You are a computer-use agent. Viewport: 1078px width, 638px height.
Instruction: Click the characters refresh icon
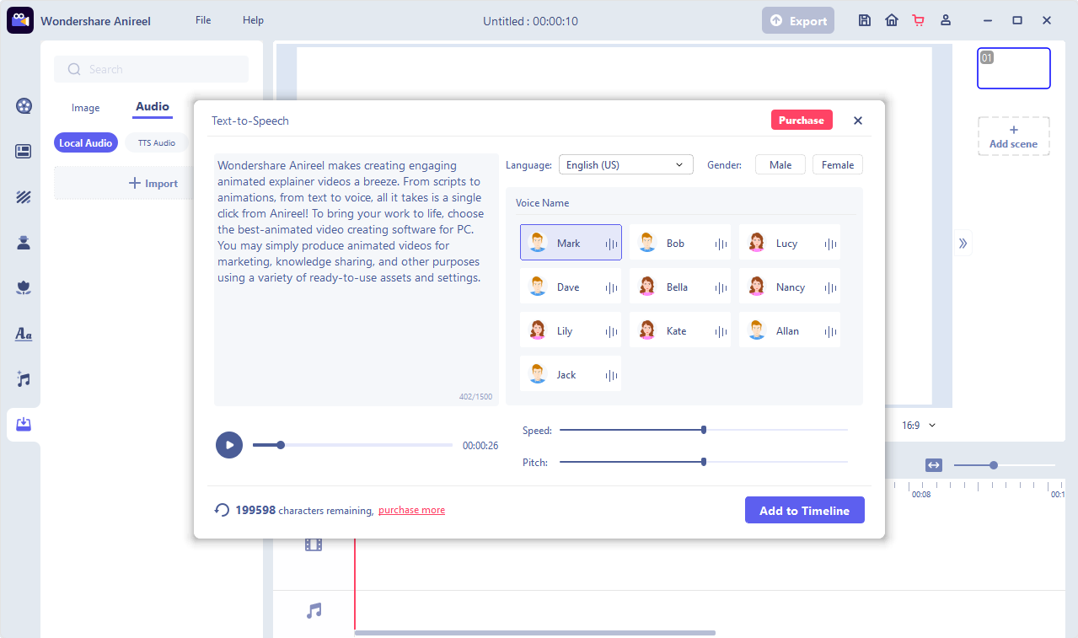click(222, 510)
